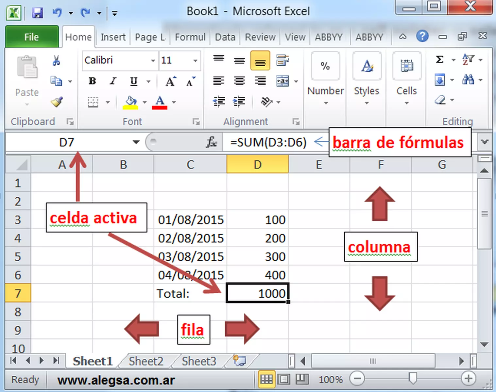496x392 pixels.
Task: Select cell D7 showing the total
Action: (x=257, y=293)
